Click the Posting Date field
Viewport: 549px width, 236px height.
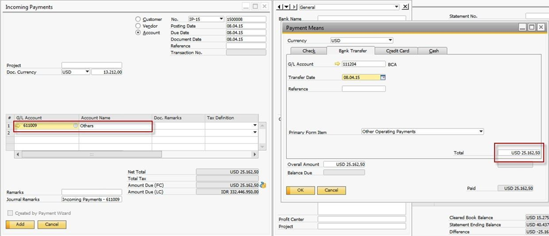pos(246,26)
